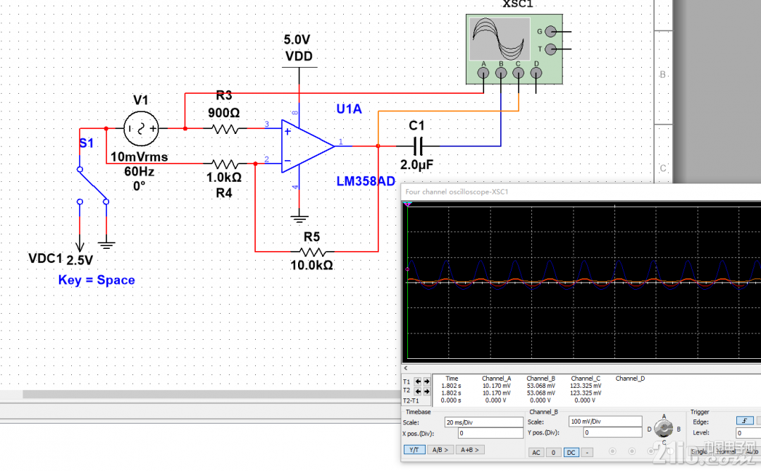Click oscilloscope input terminal B on XSC1
The image size is (761, 471).
[501, 73]
